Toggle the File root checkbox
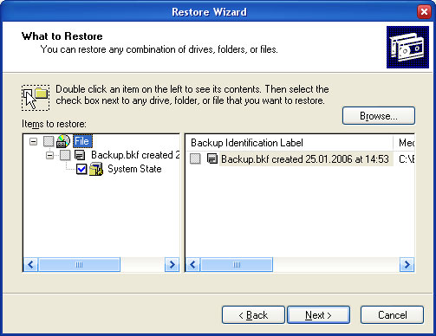The image size is (436, 336). (49, 141)
